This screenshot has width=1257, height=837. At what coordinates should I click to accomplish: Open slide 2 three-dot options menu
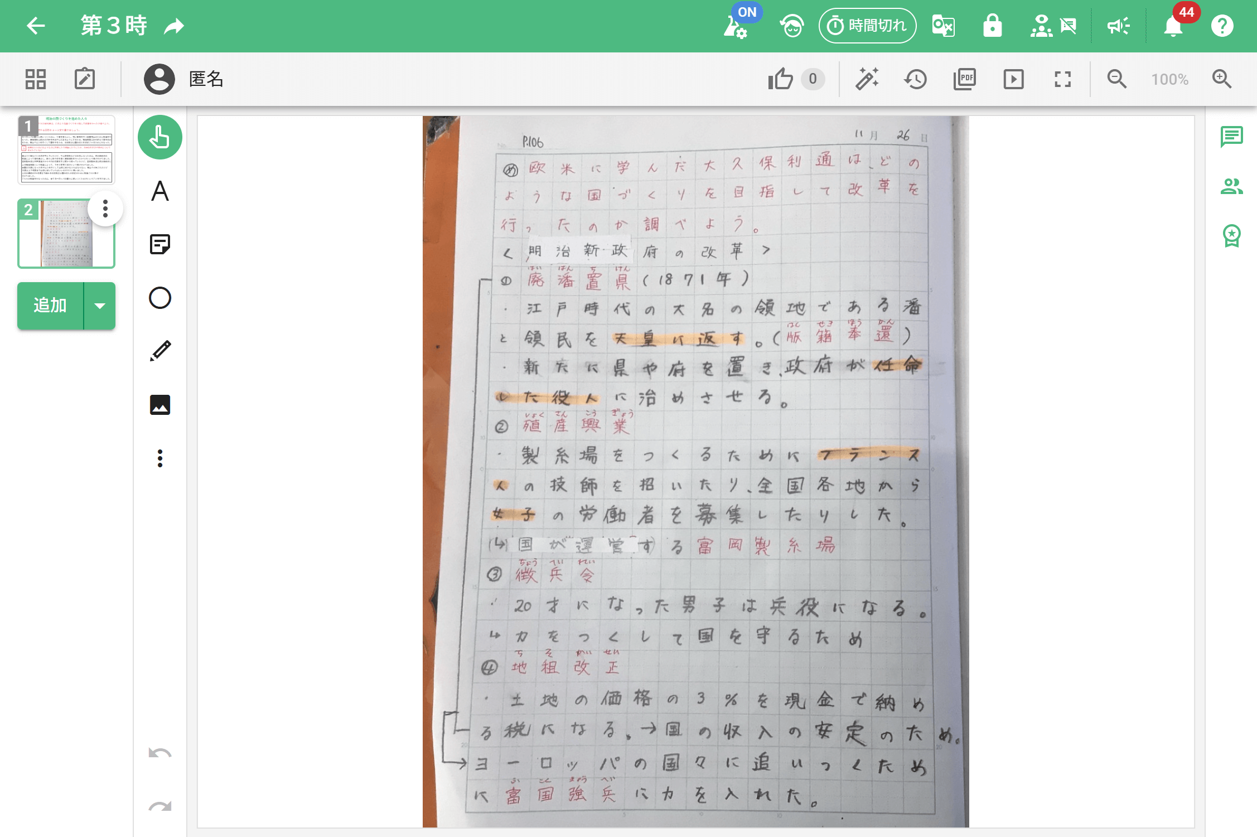pos(105,209)
